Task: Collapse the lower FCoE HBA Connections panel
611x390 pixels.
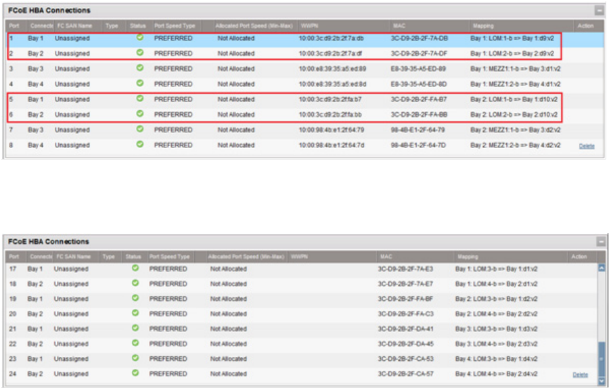Action: click(600, 241)
